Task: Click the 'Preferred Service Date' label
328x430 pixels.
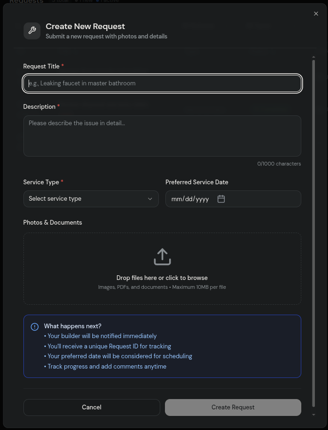Action: (197, 182)
